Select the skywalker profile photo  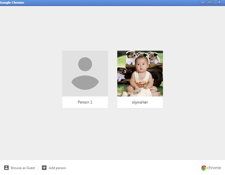point(140,73)
